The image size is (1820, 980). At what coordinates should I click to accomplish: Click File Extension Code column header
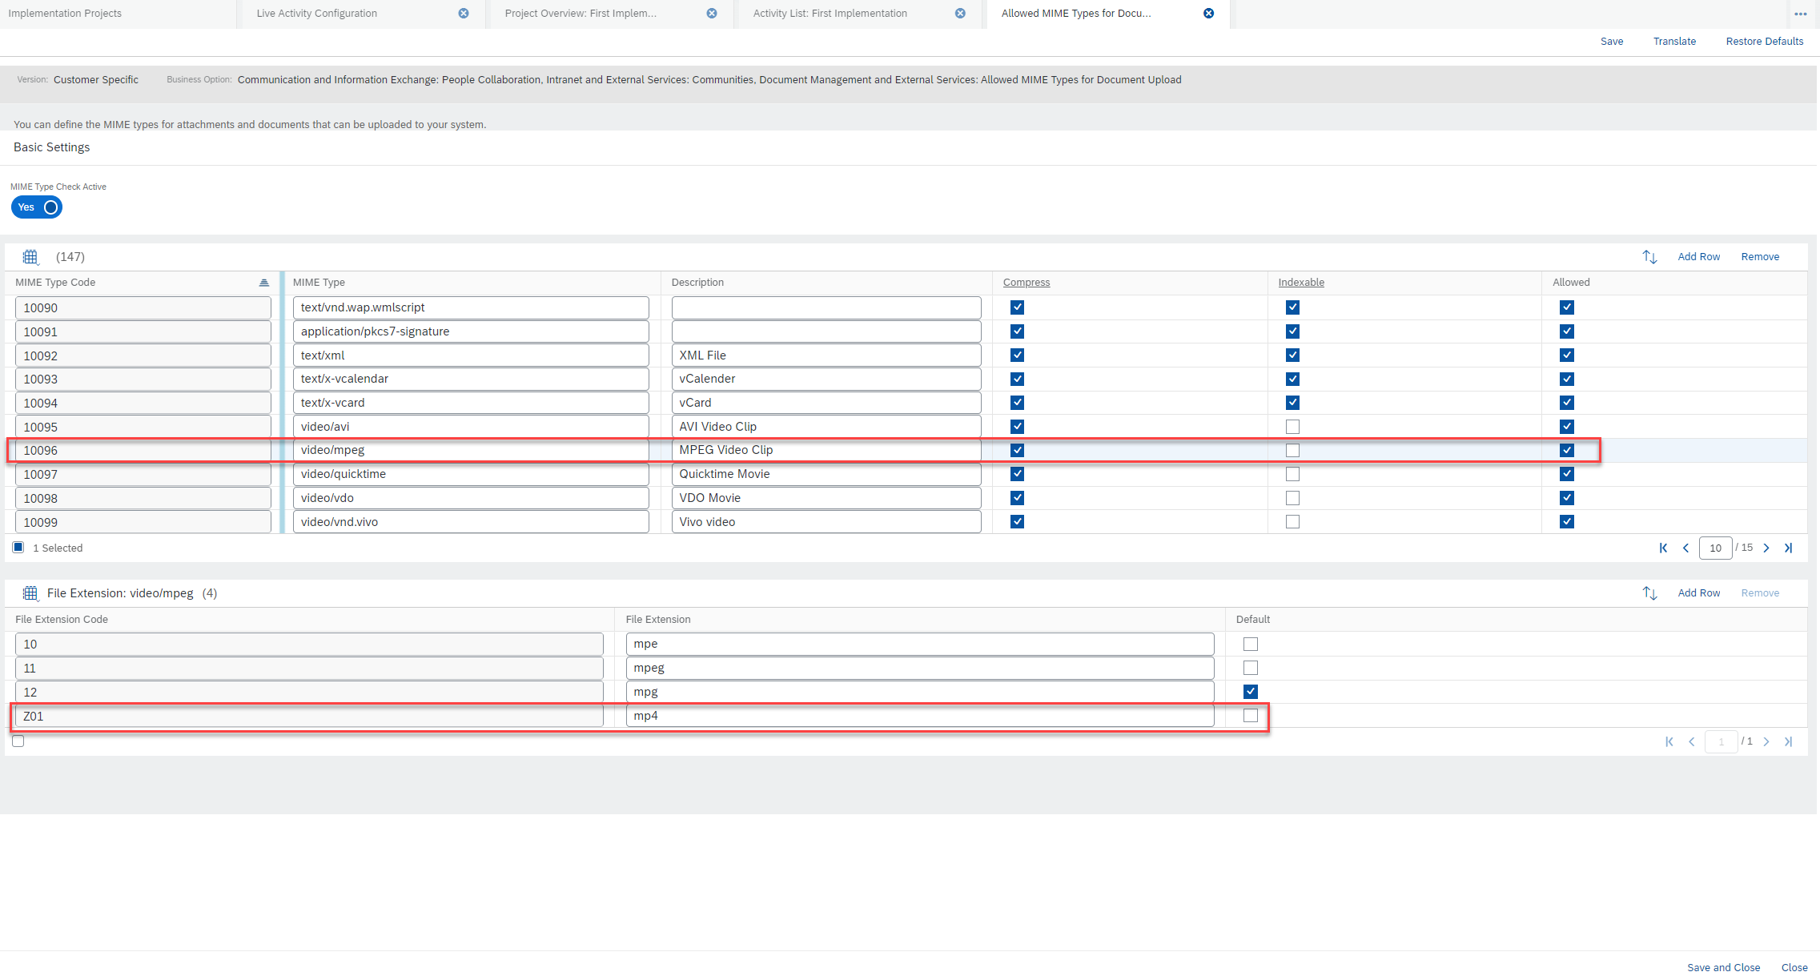[x=62, y=620]
